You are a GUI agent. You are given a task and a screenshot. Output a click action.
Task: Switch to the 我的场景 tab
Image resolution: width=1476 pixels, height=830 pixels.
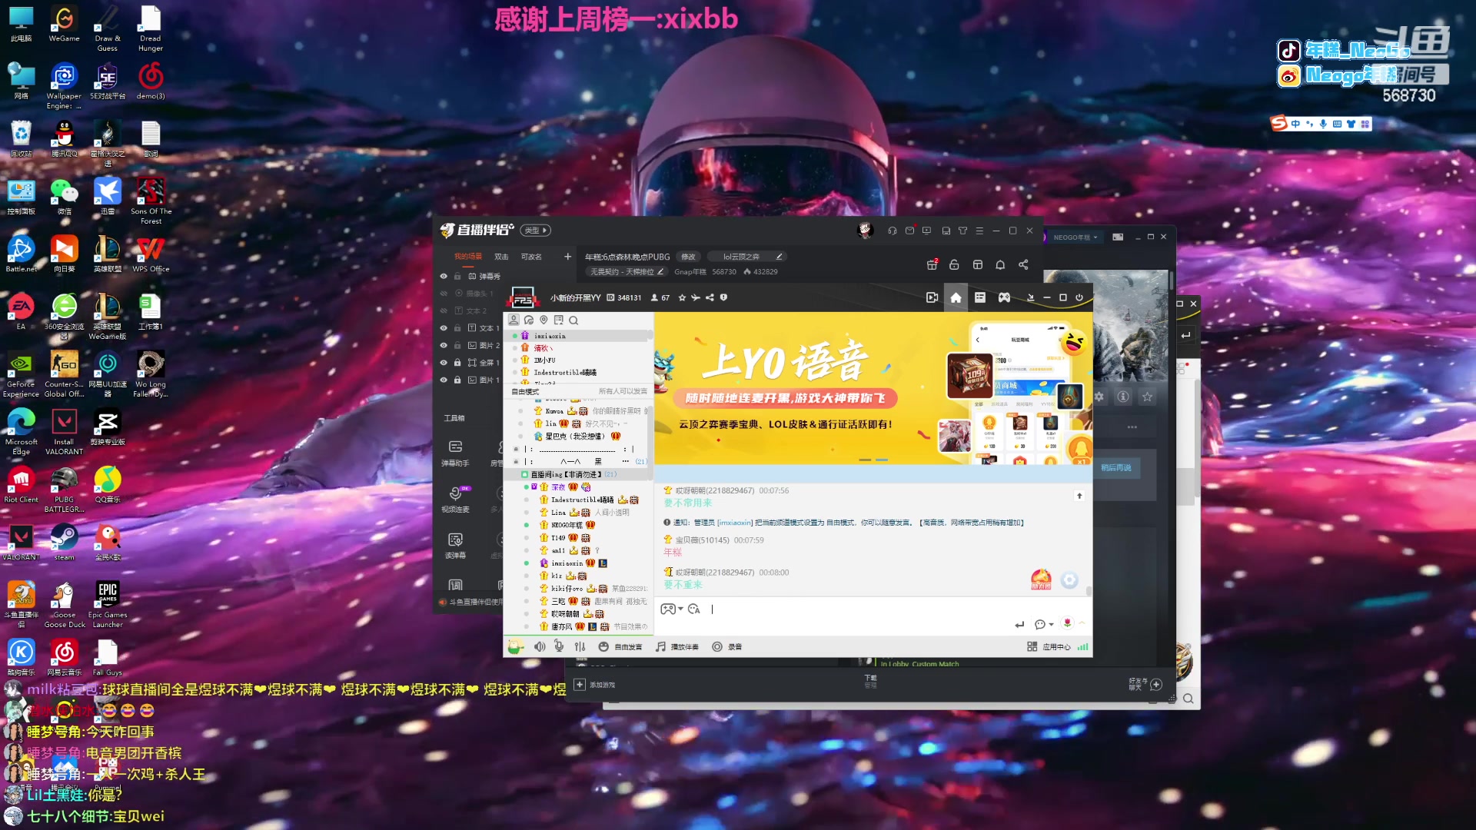pyautogui.click(x=468, y=257)
